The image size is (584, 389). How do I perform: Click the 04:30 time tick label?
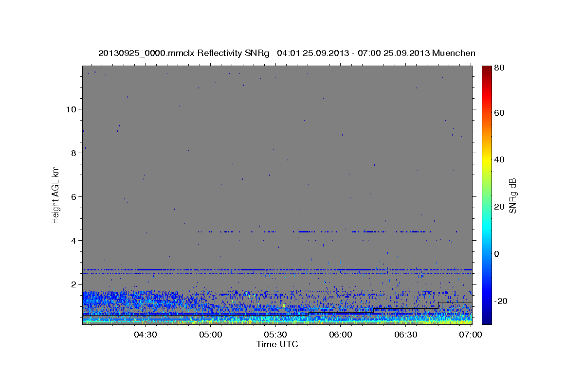point(145,335)
